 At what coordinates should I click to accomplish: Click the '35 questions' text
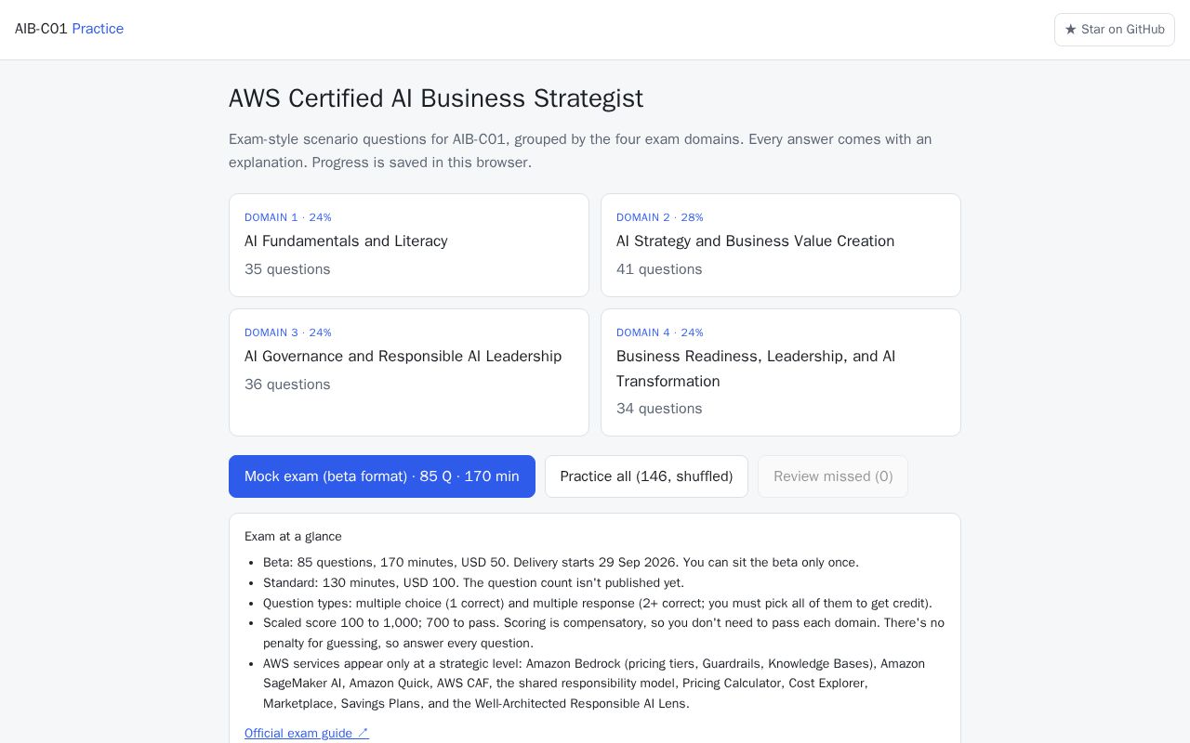click(x=287, y=269)
